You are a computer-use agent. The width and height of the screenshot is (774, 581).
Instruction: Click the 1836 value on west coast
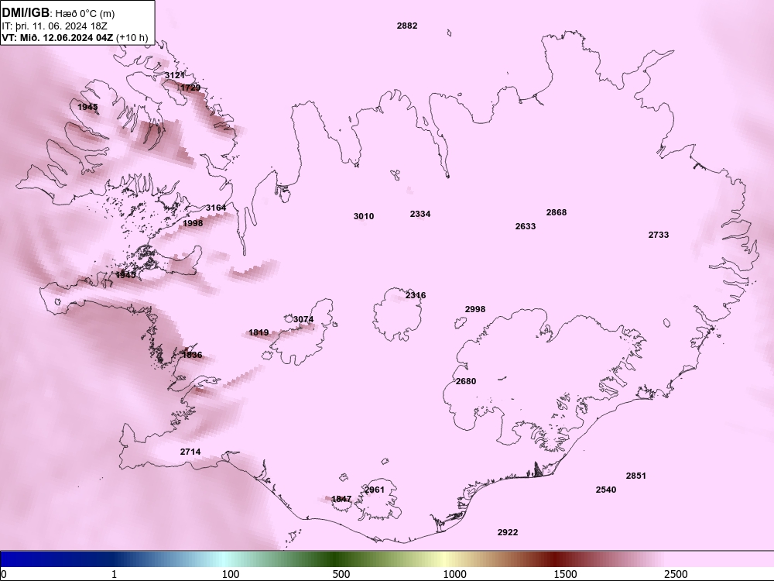click(x=192, y=355)
